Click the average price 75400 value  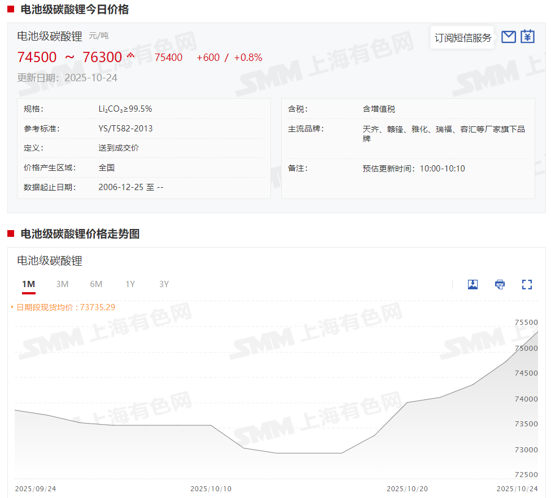click(168, 58)
